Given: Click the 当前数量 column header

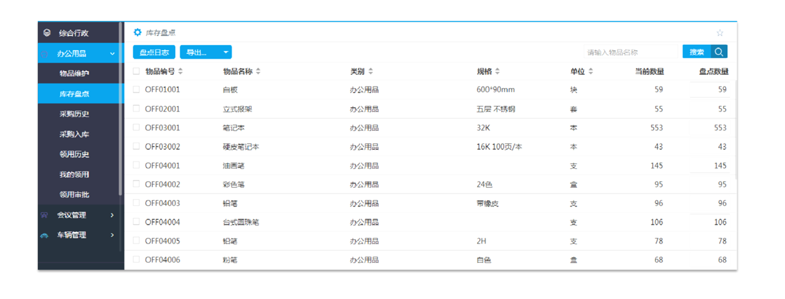Looking at the screenshot, I should tap(649, 72).
